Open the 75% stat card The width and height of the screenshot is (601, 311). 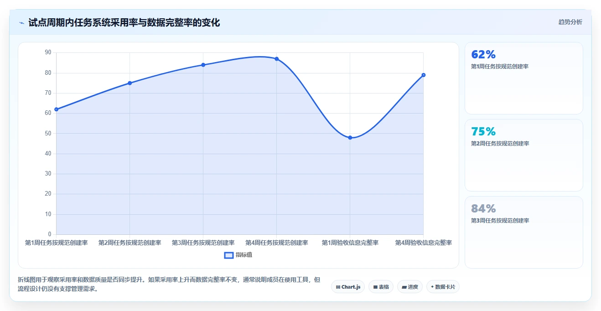click(x=523, y=155)
